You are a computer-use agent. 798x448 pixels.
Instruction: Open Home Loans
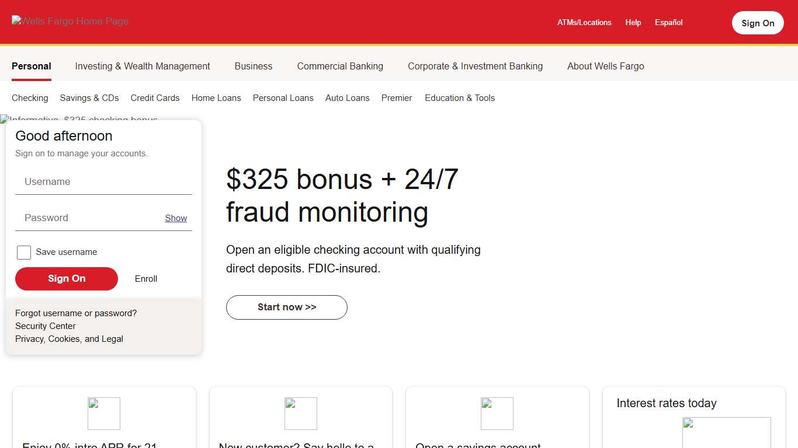click(216, 98)
